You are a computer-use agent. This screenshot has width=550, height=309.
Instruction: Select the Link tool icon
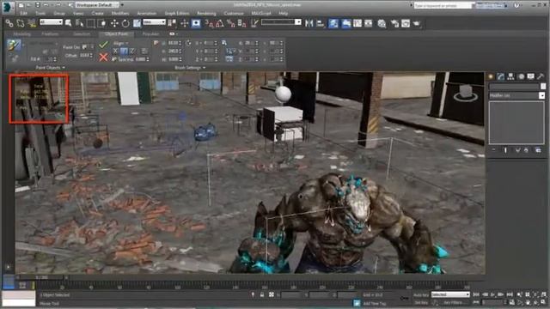pyautogui.click(x=9, y=23)
